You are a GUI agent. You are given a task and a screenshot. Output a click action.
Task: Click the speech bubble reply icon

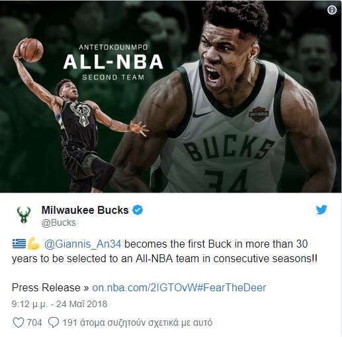point(54,322)
